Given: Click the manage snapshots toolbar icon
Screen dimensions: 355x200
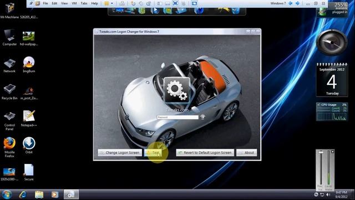Looking at the screenshot, I should coord(149,3).
